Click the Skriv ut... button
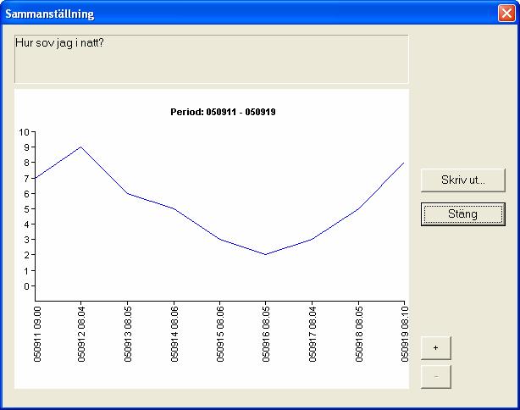Viewport: 520px width, 410px height. click(463, 180)
